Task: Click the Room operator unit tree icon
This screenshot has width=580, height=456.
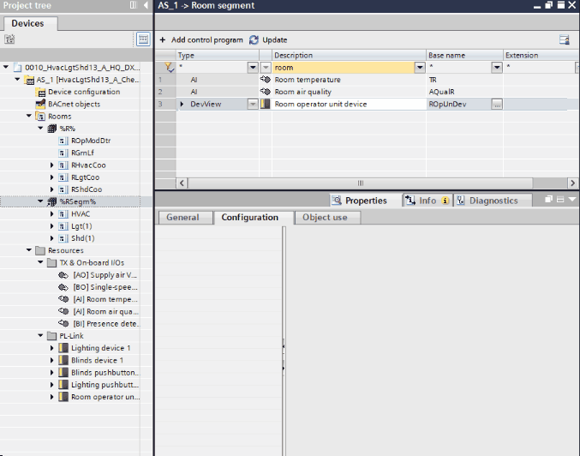Action: point(63,397)
